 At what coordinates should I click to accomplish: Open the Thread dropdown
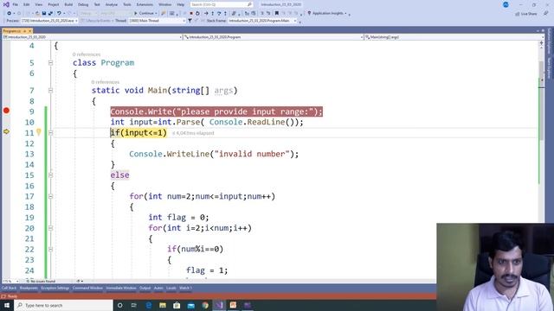(158, 21)
